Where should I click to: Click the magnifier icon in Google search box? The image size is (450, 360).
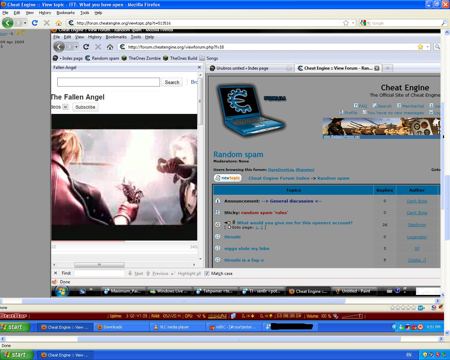coord(444,23)
